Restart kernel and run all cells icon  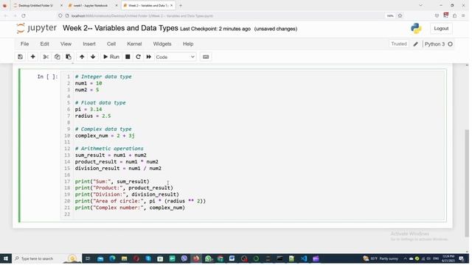coord(149,57)
